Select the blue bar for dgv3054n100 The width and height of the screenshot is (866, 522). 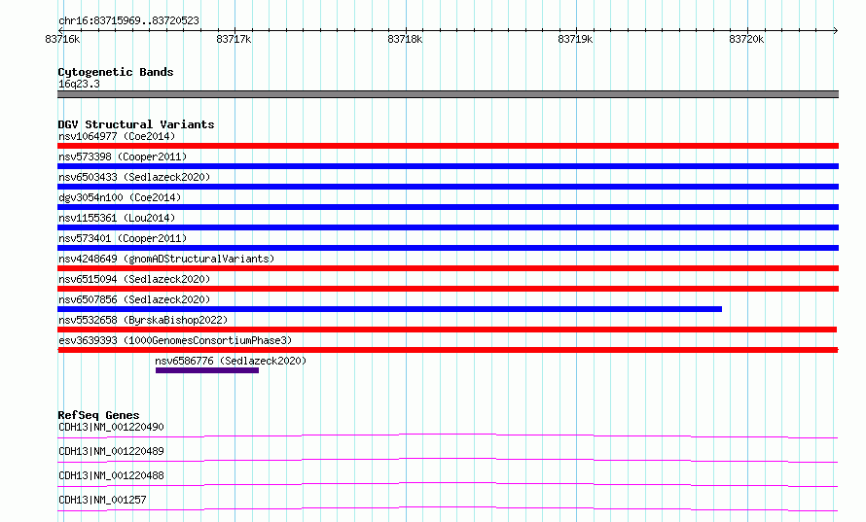coord(448,207)
